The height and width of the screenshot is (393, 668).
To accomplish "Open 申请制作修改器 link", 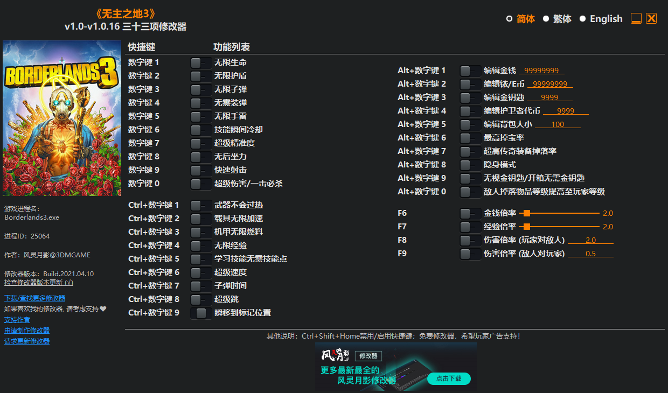I will pyautogui.click(x=27, y=330).
